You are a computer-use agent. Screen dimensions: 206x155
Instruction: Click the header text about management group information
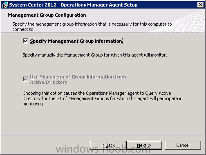coord(92,26)
